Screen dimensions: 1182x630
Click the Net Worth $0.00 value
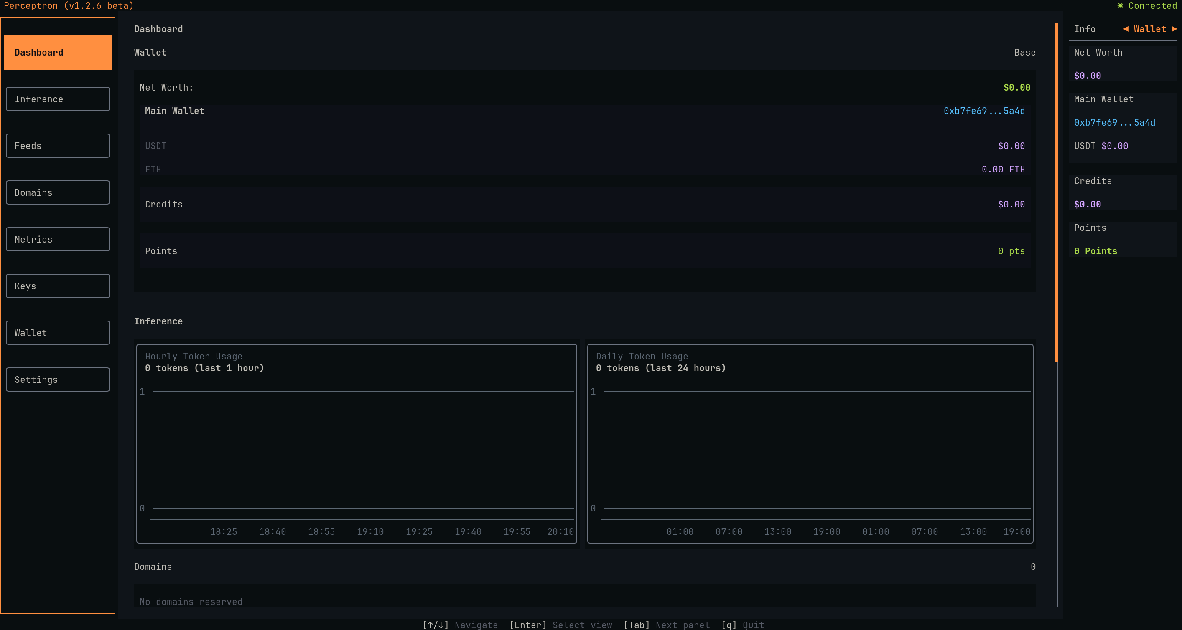click(1016, 88)
